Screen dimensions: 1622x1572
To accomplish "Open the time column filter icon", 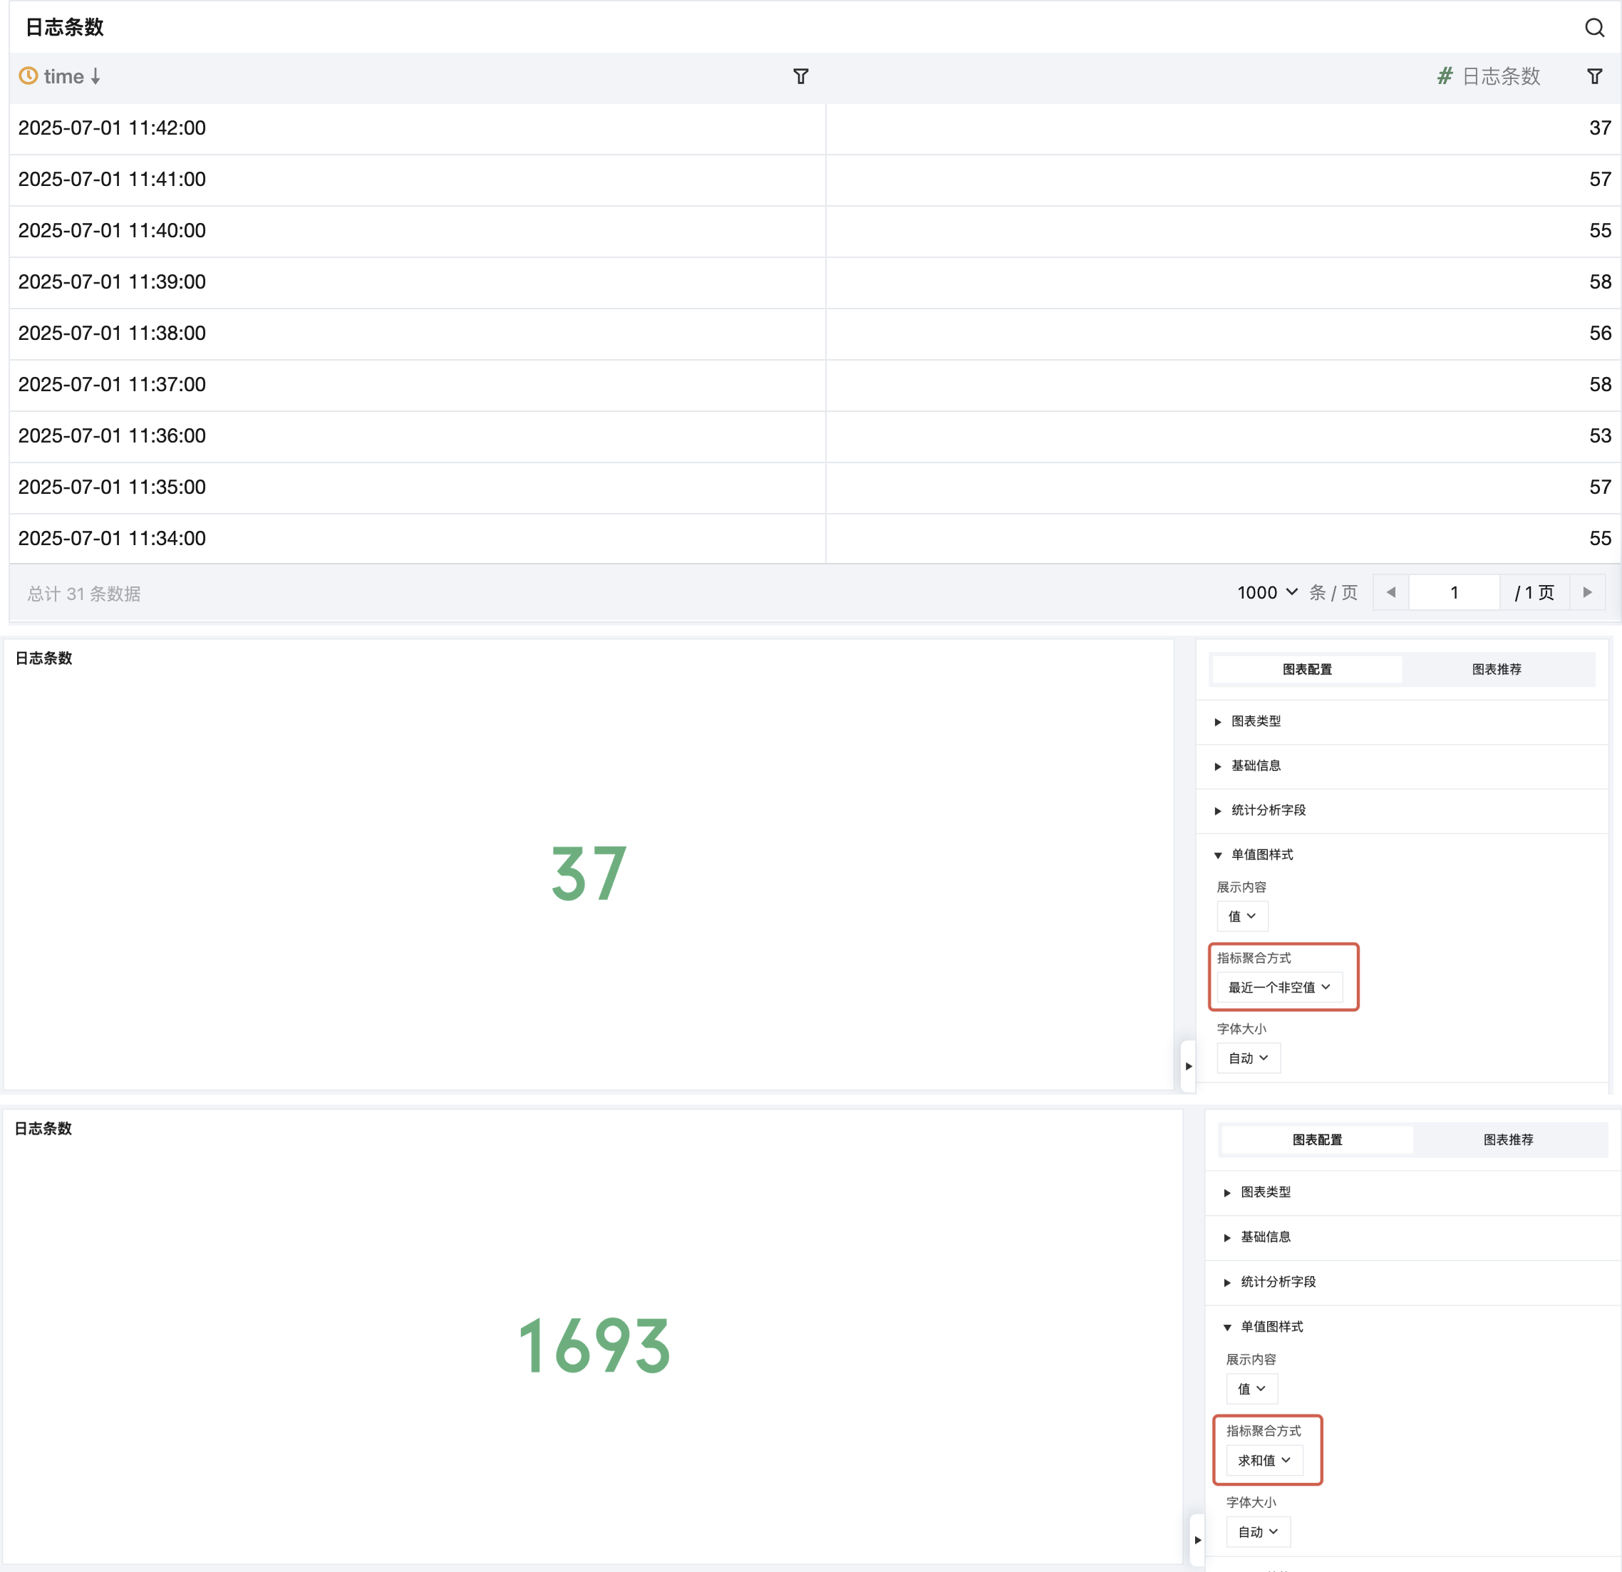I will coord(800,77).
